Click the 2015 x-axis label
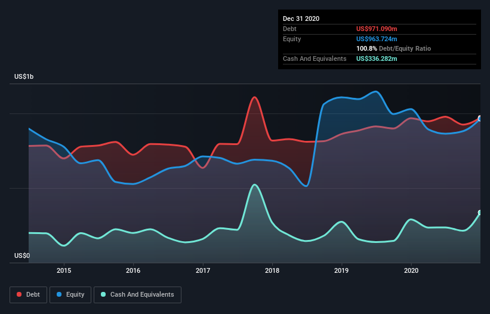 64,270
